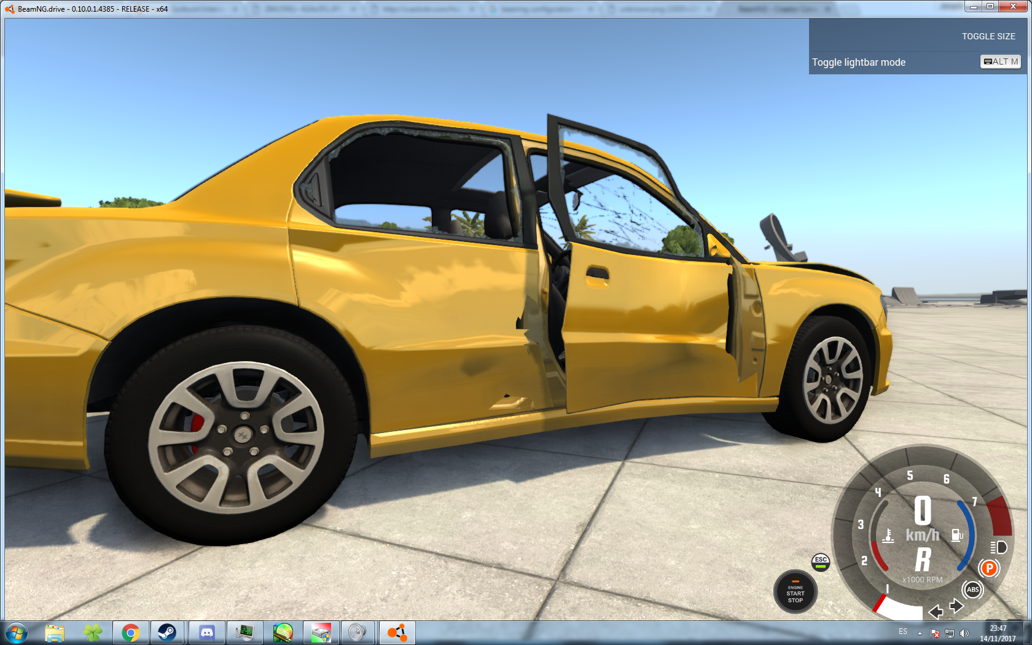The width and height of the screenshot is (1032, 645).
Task: Click the coolant temperature icon
Action: [887, 536]
